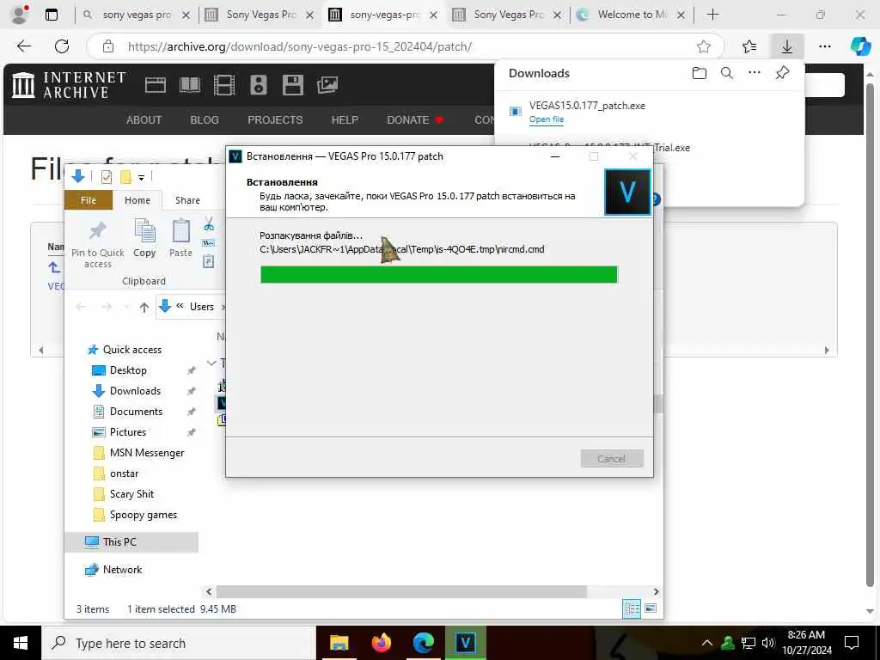Click Cancel in the installer dialog
The height and width of the screenshot is (660, 880).
coord(612,459)
